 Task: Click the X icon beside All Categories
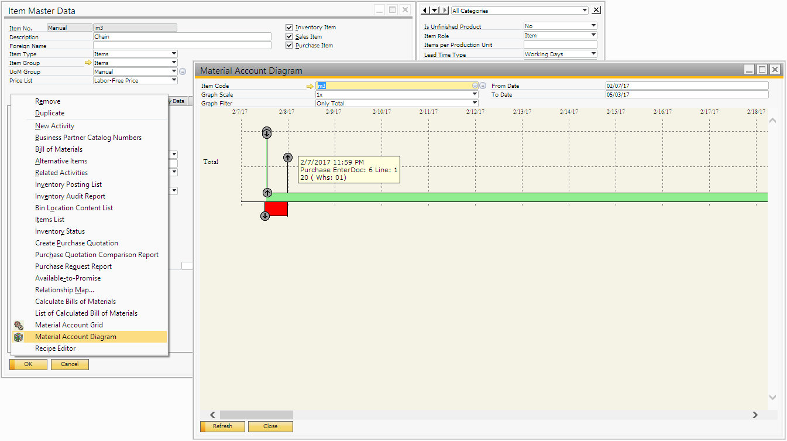click(x=596, y=11)
